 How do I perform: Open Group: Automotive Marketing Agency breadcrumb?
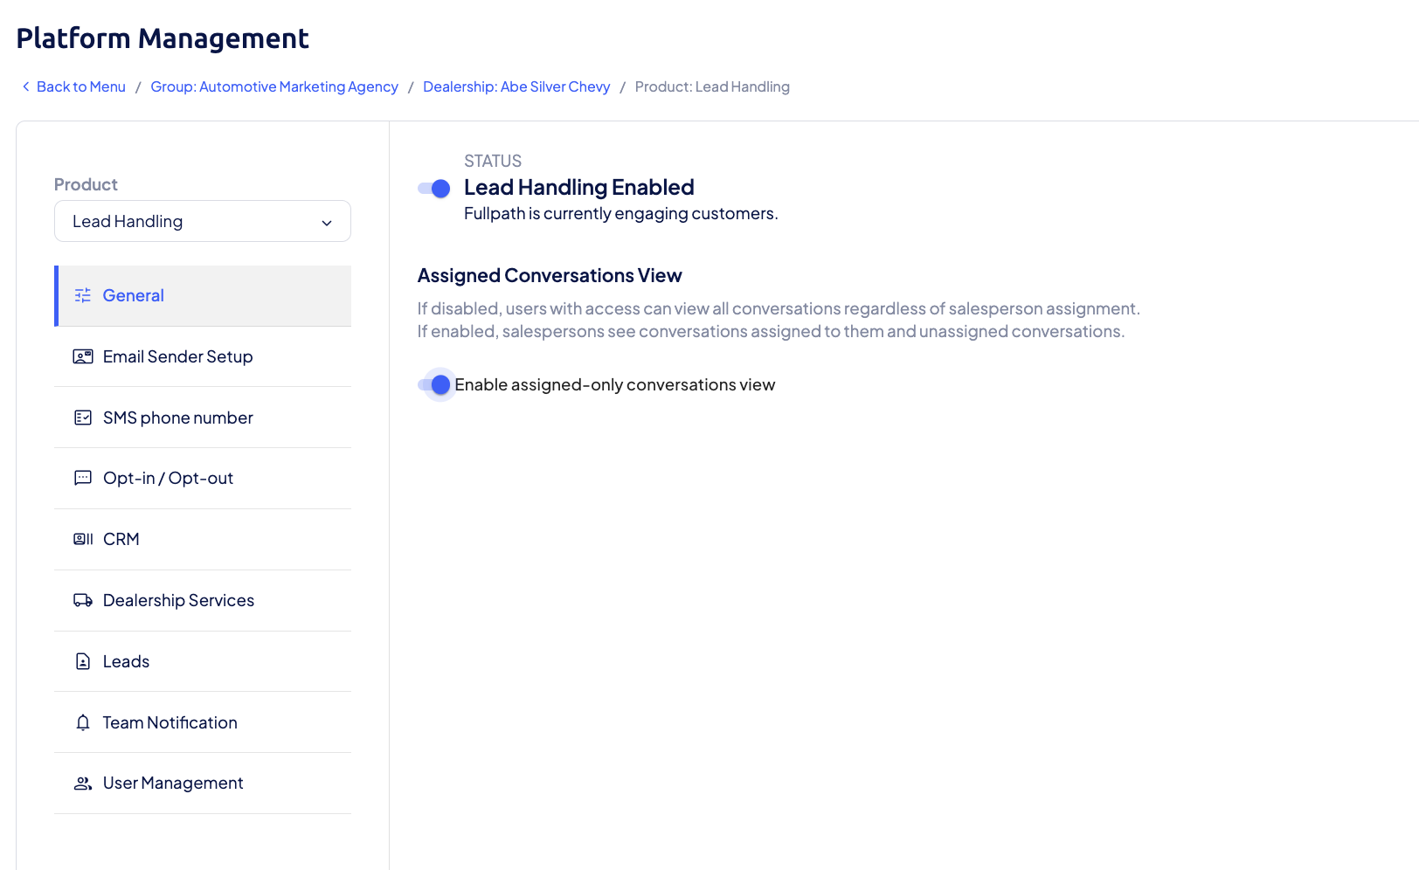[x=274, y=86]
